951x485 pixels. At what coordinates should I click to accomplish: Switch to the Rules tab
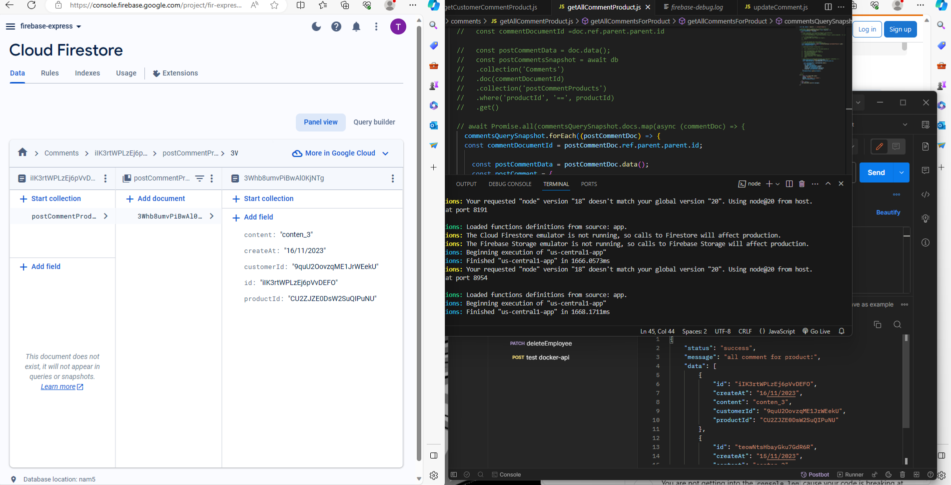point(49,73)
